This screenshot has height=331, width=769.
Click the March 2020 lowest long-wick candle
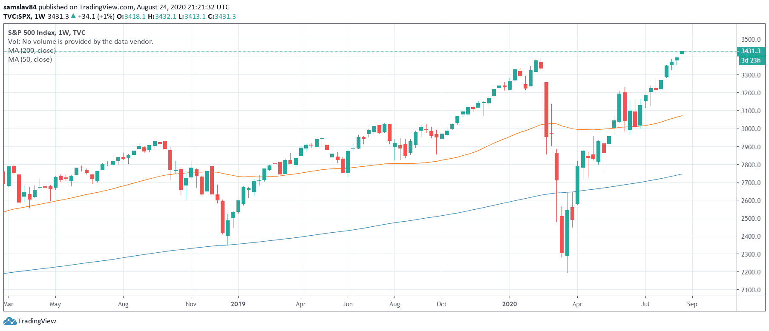click(567, 232)
